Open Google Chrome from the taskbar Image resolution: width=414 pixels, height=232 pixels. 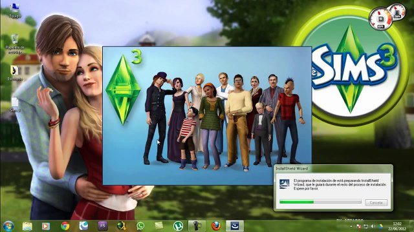click(x=65, y=226)
